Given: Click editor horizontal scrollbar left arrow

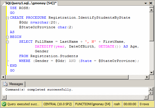Looking at the screenshot, I should pos(3,77).
